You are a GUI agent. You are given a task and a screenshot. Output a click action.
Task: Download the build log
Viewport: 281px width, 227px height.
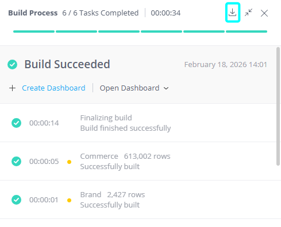pyautogui.click(x=232, y=13)
